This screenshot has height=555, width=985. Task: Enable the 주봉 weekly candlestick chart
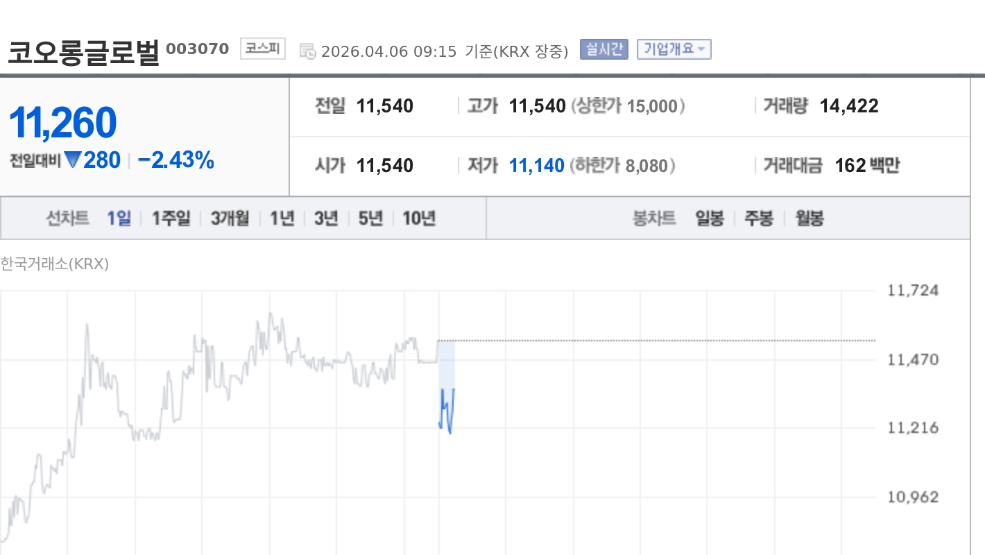(757, 218)
